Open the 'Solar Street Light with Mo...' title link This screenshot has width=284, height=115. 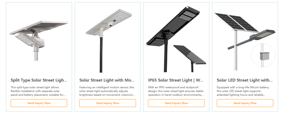coord(107,80)
